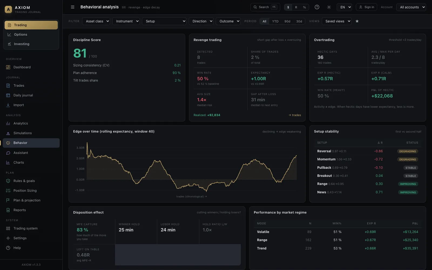Click the Investing icon

9,44
